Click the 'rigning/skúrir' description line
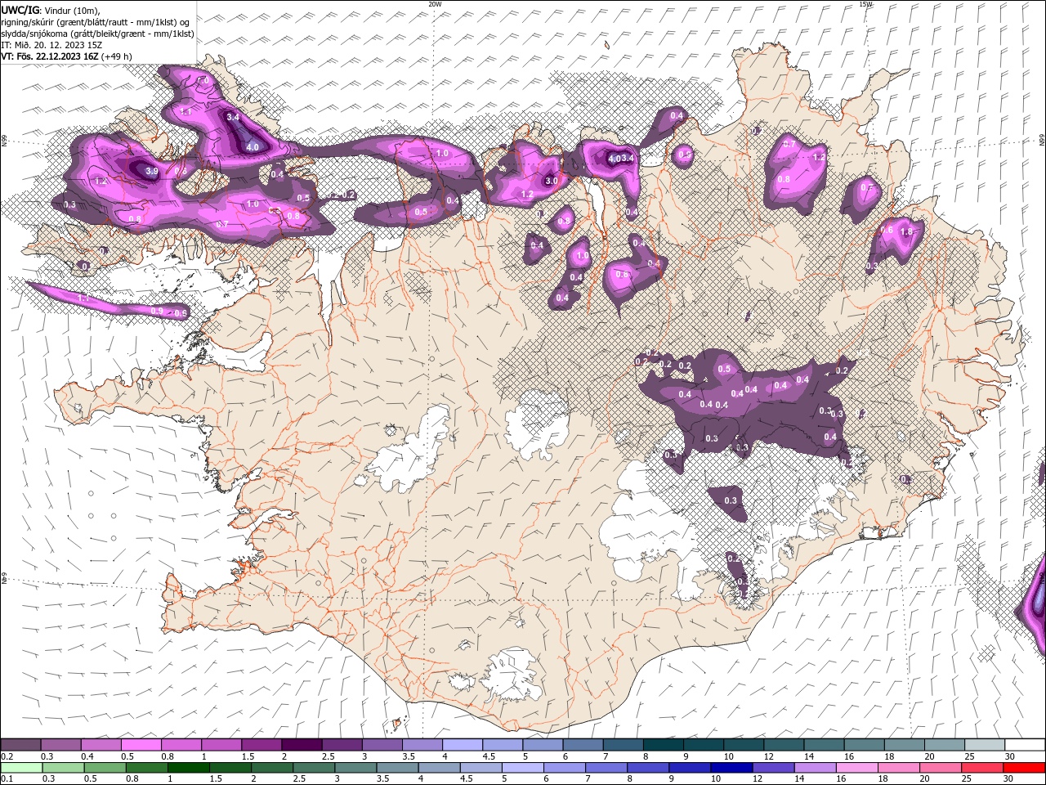 [x=96, y=22]
